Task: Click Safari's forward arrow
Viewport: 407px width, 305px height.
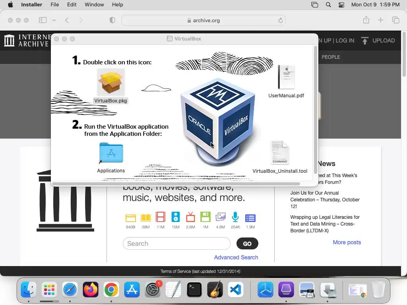Action: (x=81, y=20)
